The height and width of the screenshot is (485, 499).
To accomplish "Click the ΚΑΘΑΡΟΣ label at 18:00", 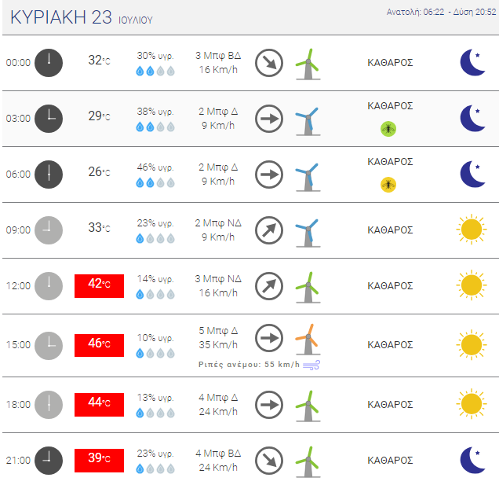I will tap(390, 405).
